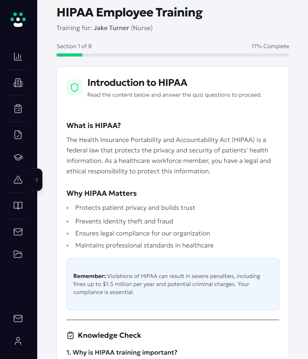Open the bar chart analytics icon
Viewport: 308px width, 359px height.
[18, 57]
